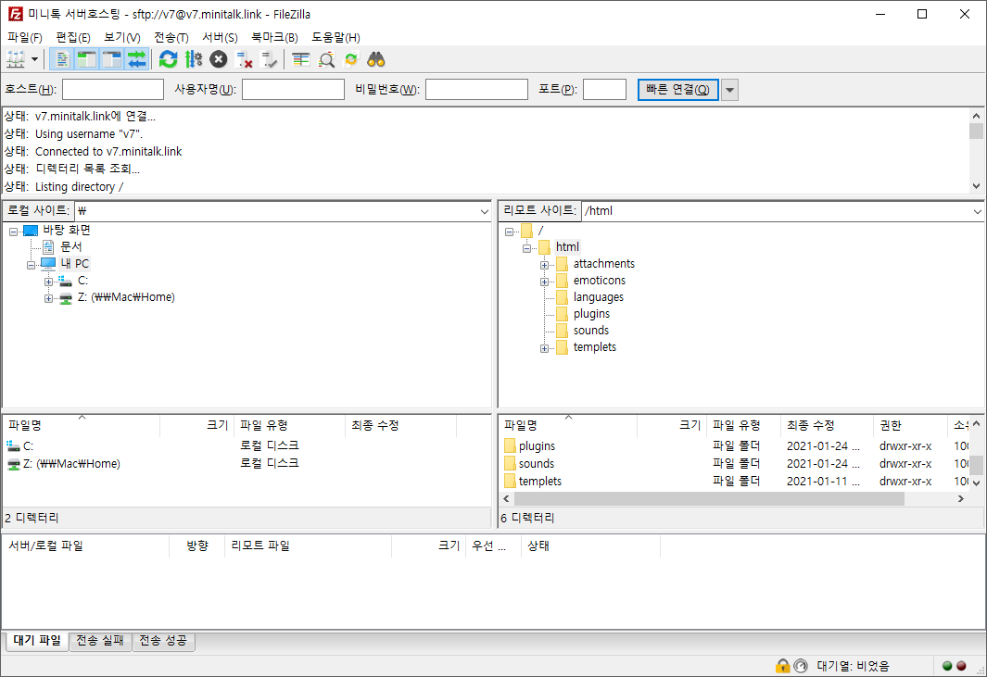Disconnect from the current server

[x=244, y=60]
